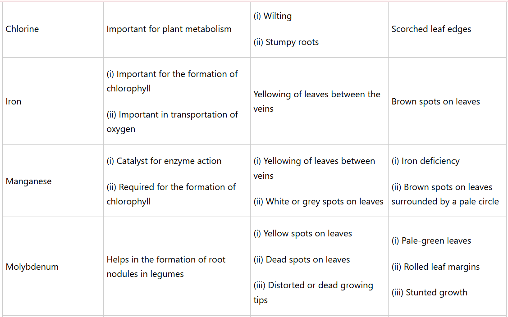Click the Chlorine cell
This screenshot has height=317, width=508.
(22, 29)
